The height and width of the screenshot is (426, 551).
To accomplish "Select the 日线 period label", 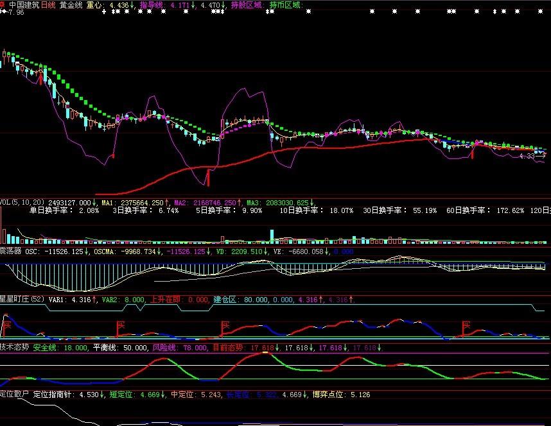I will (x=48, y=4).
